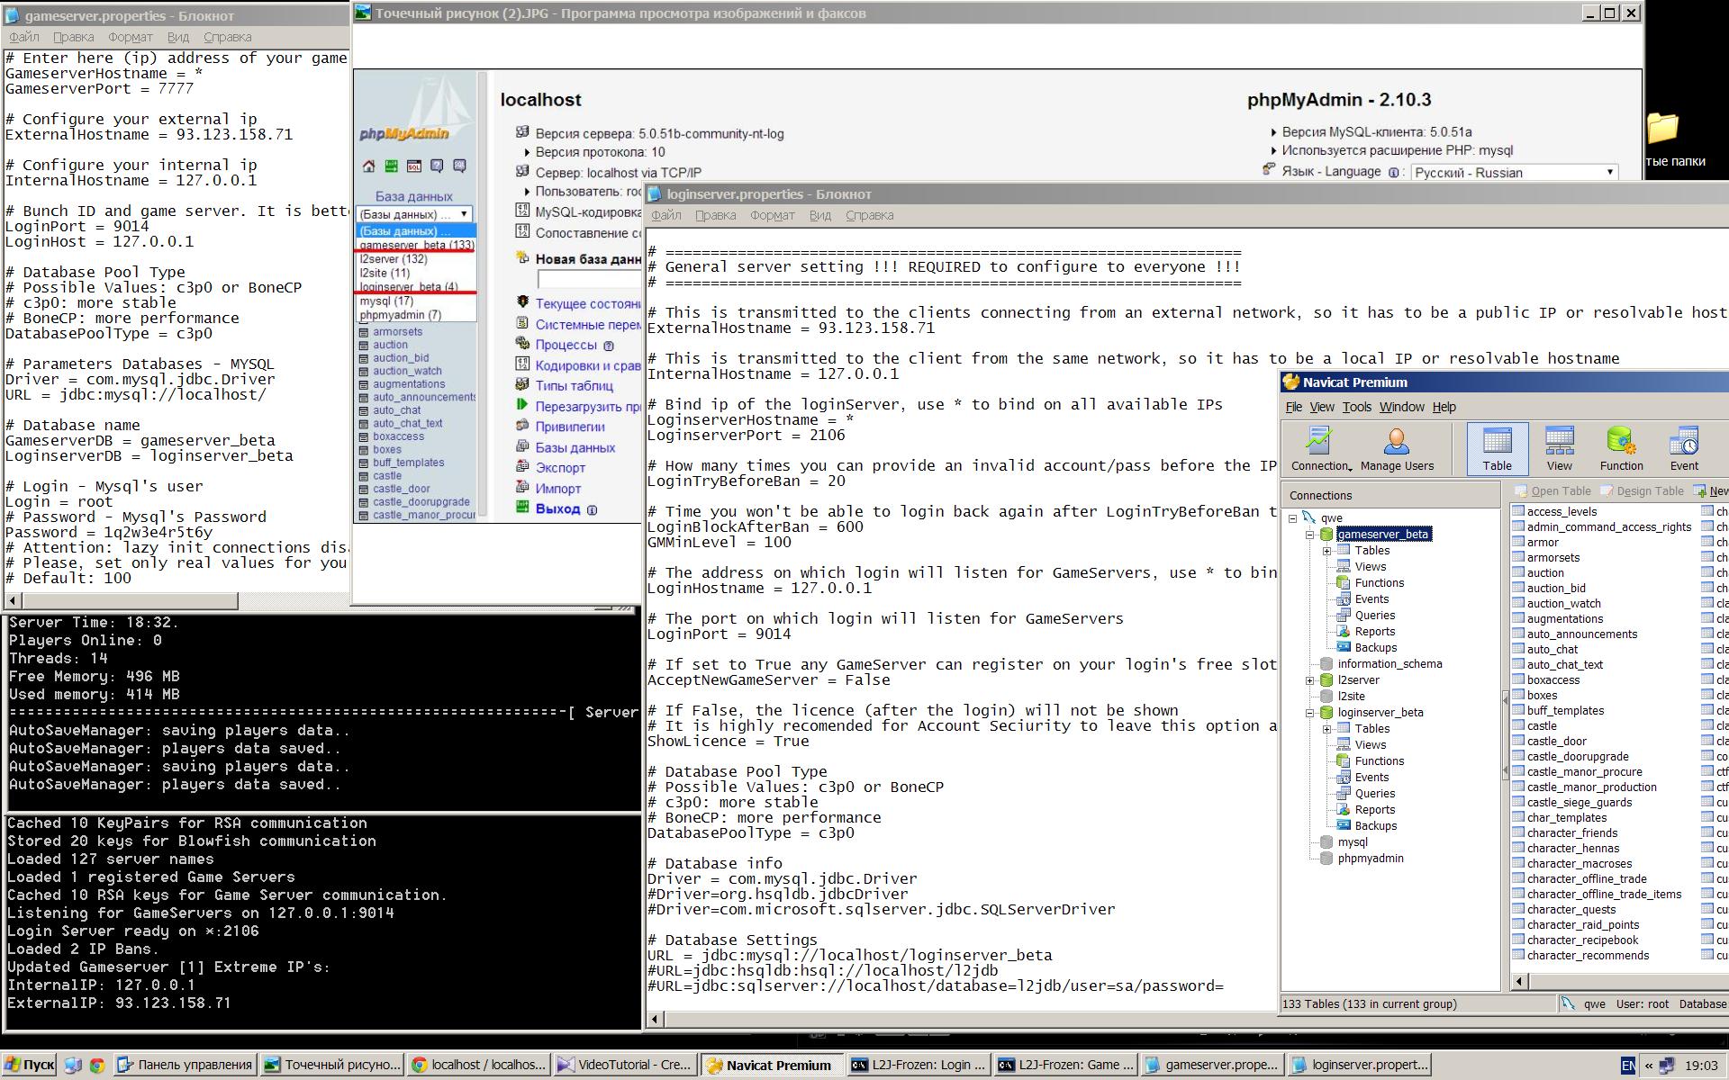The height and width of the screenshot is (1080, 1729).
Task: Select Functions under gameserver_beta
Action: coord(1379,583)
